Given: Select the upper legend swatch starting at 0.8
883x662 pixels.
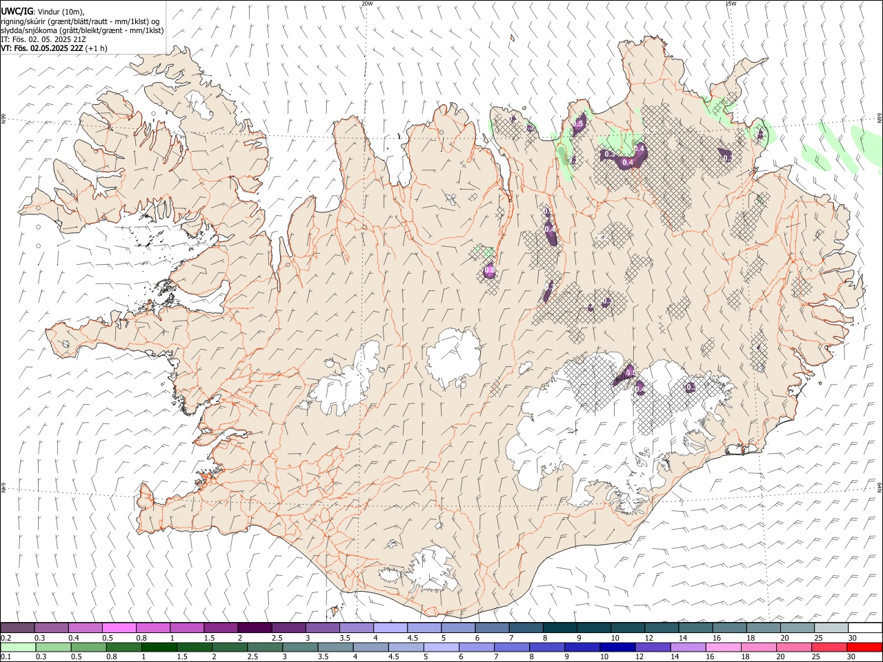Looking at the screenshot, I should (153, 628).
